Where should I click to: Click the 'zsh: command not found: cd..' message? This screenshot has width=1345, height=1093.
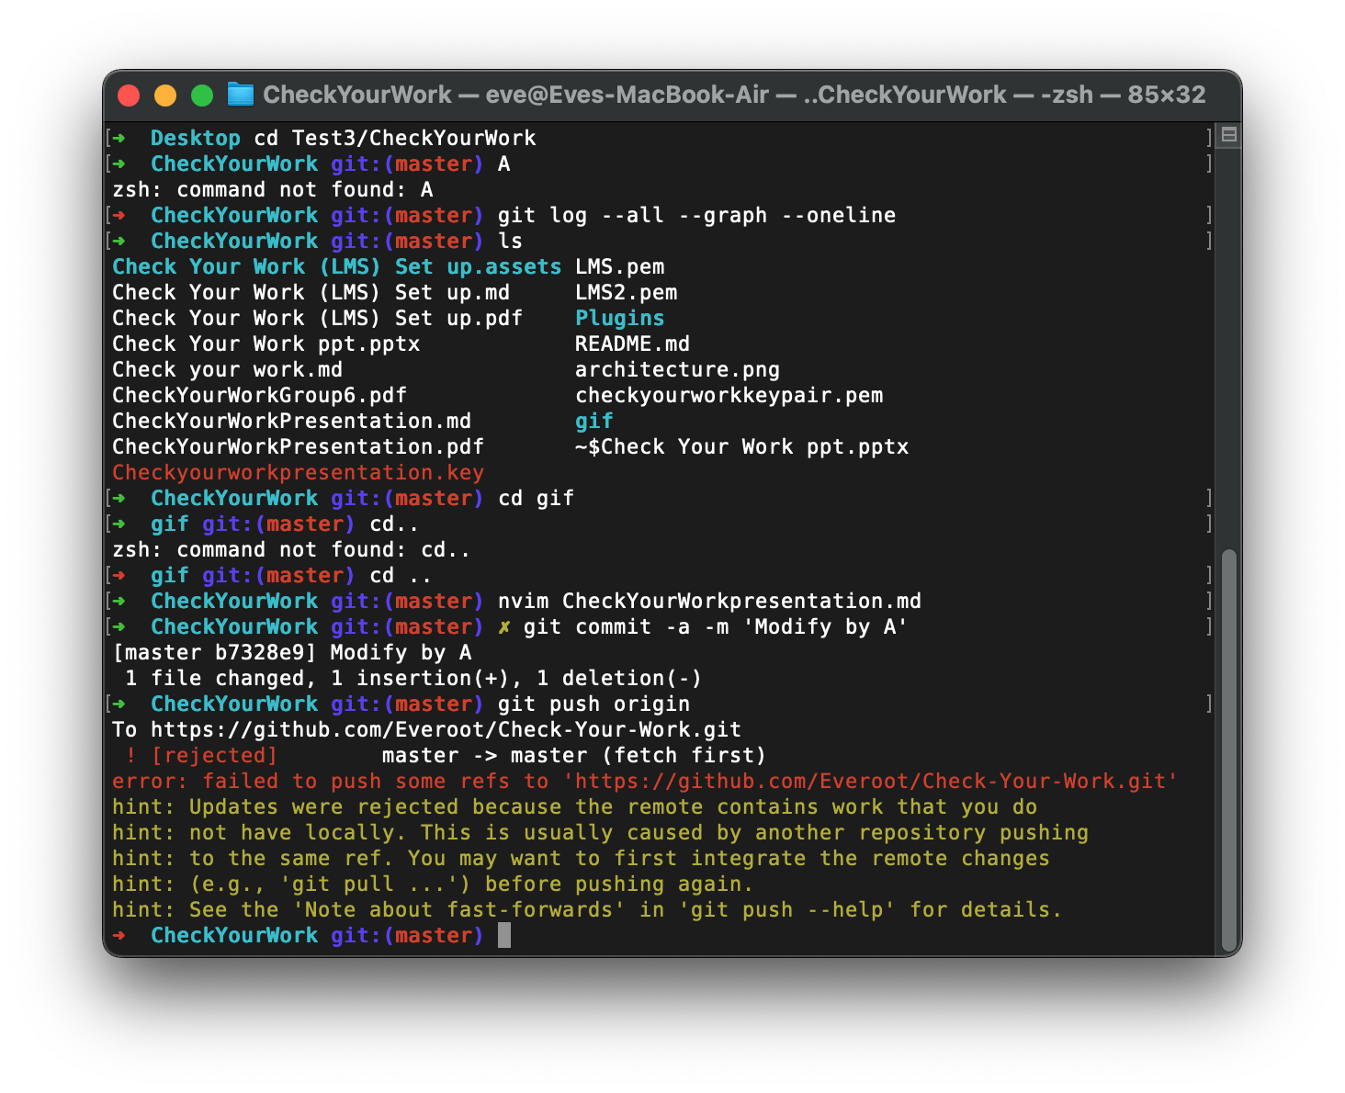tap(291, 549)
